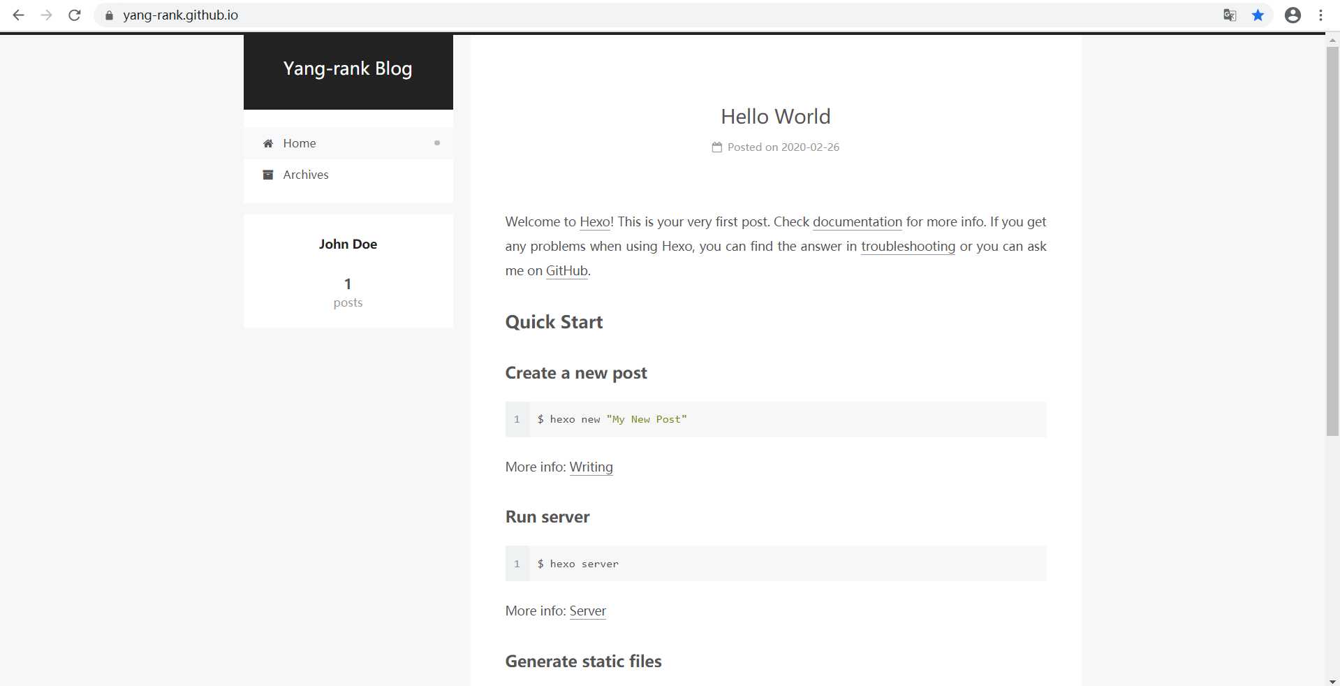Click the Server more-info link
The image size is (1340, 686).
pyautogui.click(x=587, y=611)
